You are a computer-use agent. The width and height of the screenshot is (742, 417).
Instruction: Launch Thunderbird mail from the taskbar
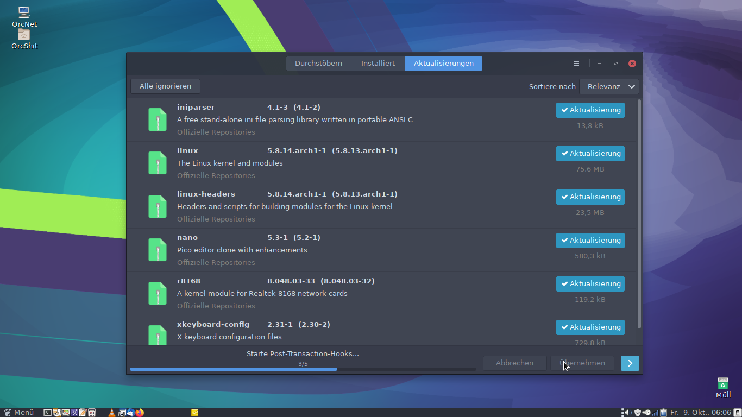(x=130, y=413)
